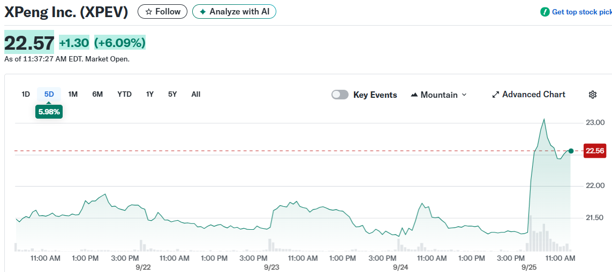Click the 9/23 date label
This screenshot has width=612, height=272.
(x=271, y=267)
